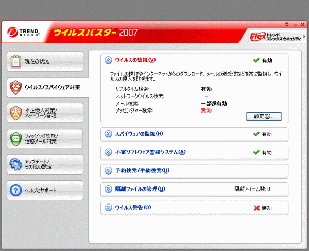Click the green checkmark in the 不審ソフトウェア警戒システム row

coord(256,152)
